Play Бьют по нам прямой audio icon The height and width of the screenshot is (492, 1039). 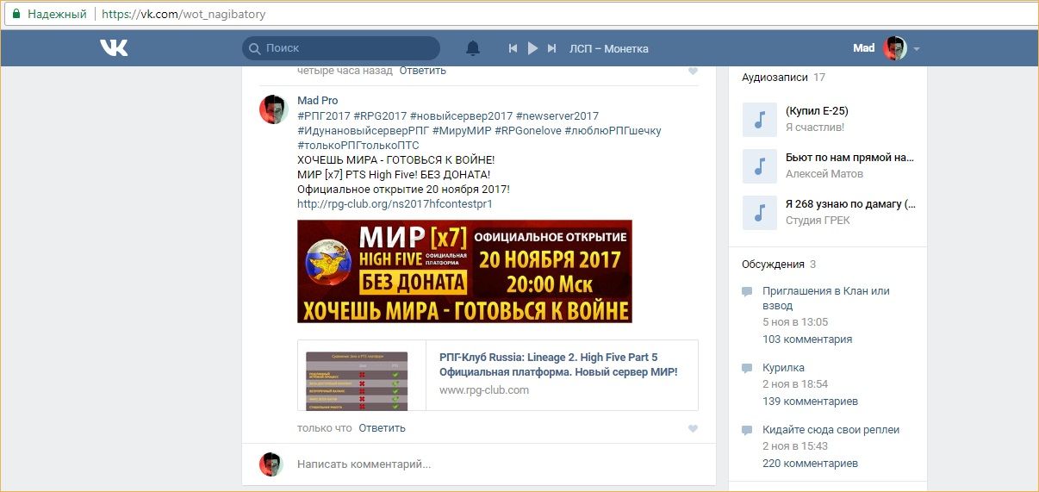point(760,166)
